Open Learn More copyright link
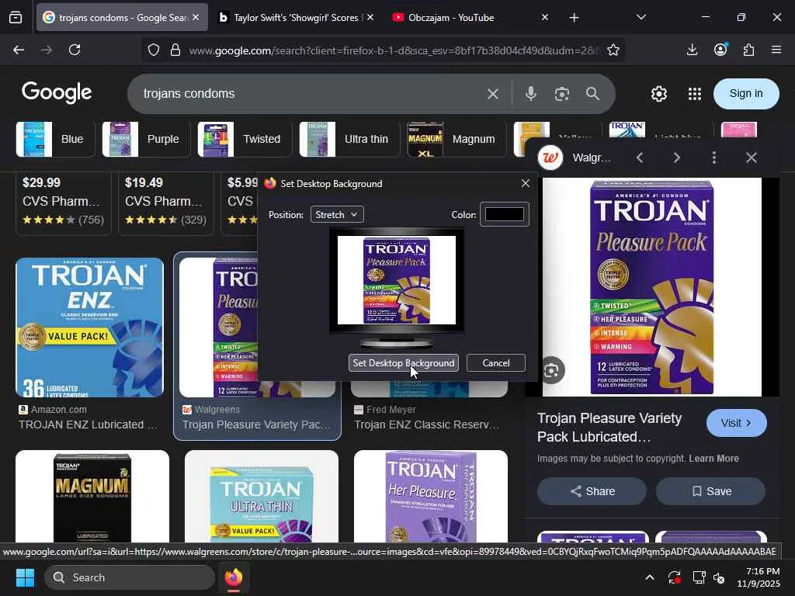Screen dimensions: 795x596 [713, 459]
